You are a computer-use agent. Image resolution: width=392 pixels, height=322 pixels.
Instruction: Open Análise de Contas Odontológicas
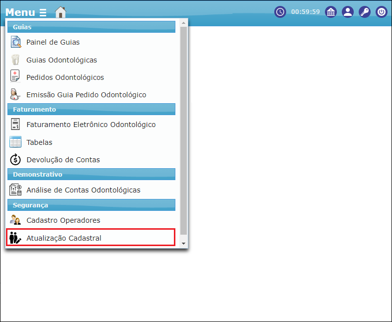pos(83,190)
